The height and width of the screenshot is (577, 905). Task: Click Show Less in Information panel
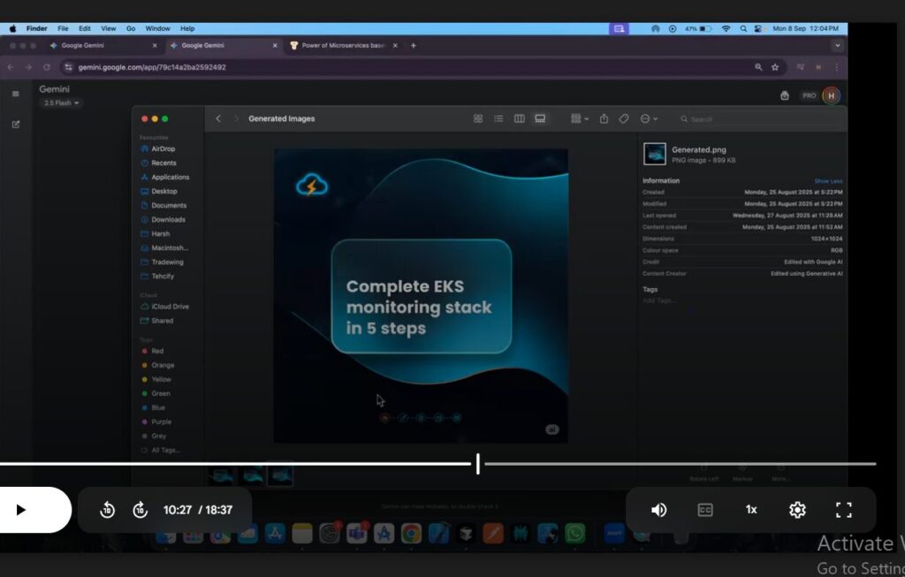[x=828, y=180]
